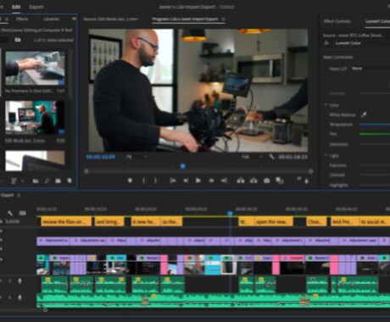This screenshot has height=322, width=390.
Task: Step back one frame in Program monitor
Action: (186, 180)
